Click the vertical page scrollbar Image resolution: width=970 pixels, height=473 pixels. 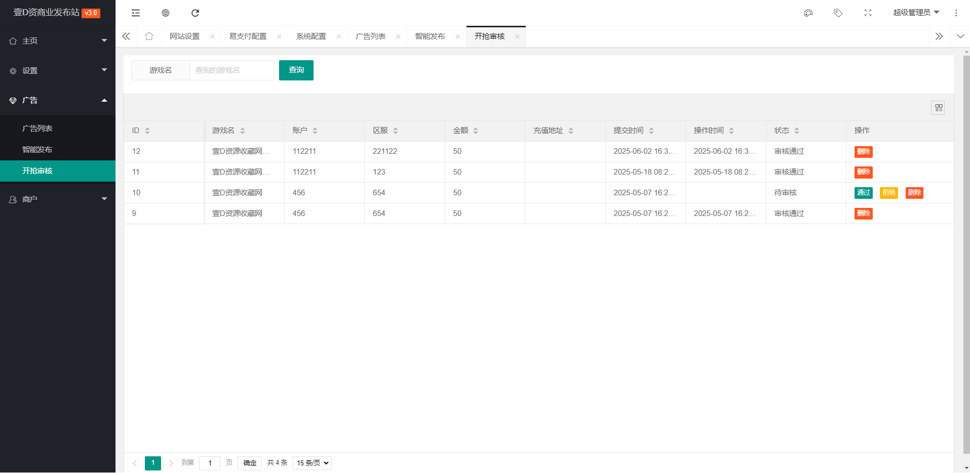(966, 254)
